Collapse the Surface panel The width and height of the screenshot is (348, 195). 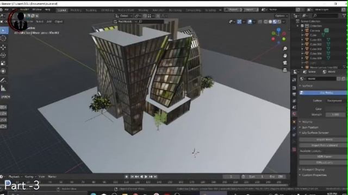307,86
